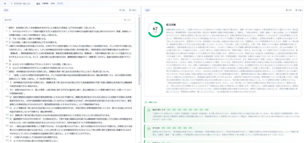Go back via 参考答案一覧に戻る link

(x=21, y=4)
